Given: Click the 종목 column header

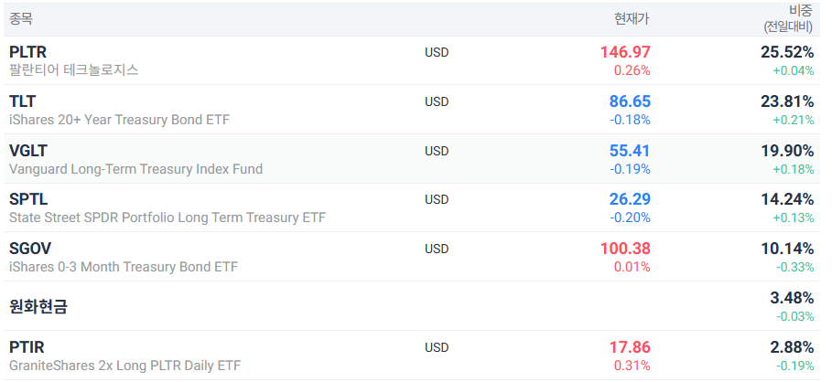Looking at the screenshot, I should pos(21,18).
